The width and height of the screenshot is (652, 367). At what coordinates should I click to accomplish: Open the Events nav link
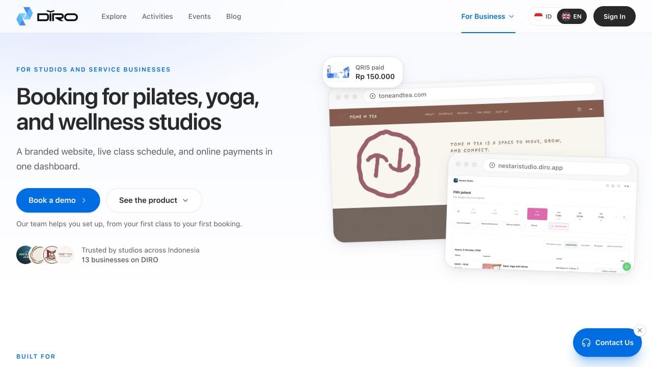199,16
